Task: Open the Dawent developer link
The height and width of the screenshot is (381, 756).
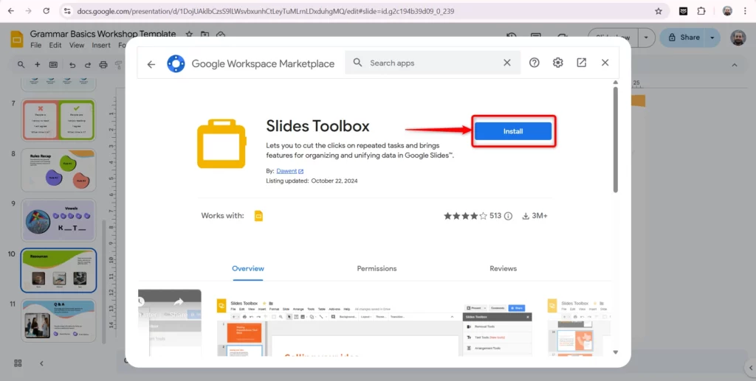Action: click(x=289, y=171)
